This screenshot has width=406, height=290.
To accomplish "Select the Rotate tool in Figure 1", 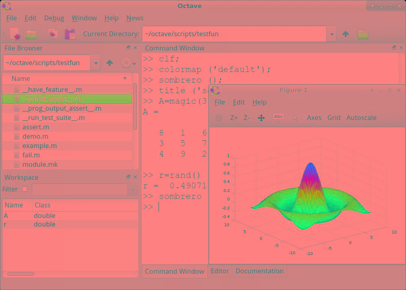I will point(218,118).
